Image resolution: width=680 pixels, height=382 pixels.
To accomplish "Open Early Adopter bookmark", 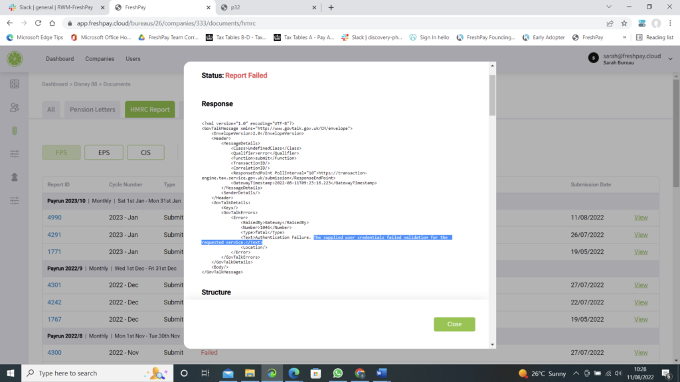I will [x=543, y=37].
